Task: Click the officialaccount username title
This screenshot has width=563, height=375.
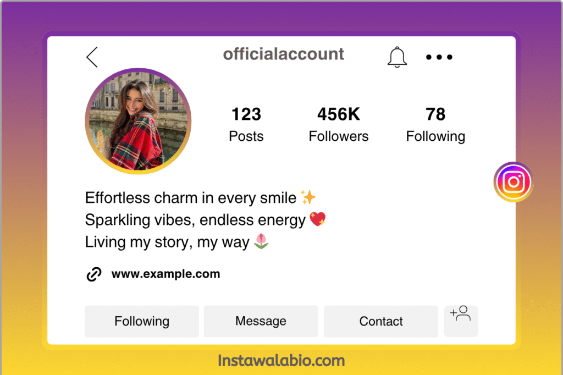Action: pos(283,54)
